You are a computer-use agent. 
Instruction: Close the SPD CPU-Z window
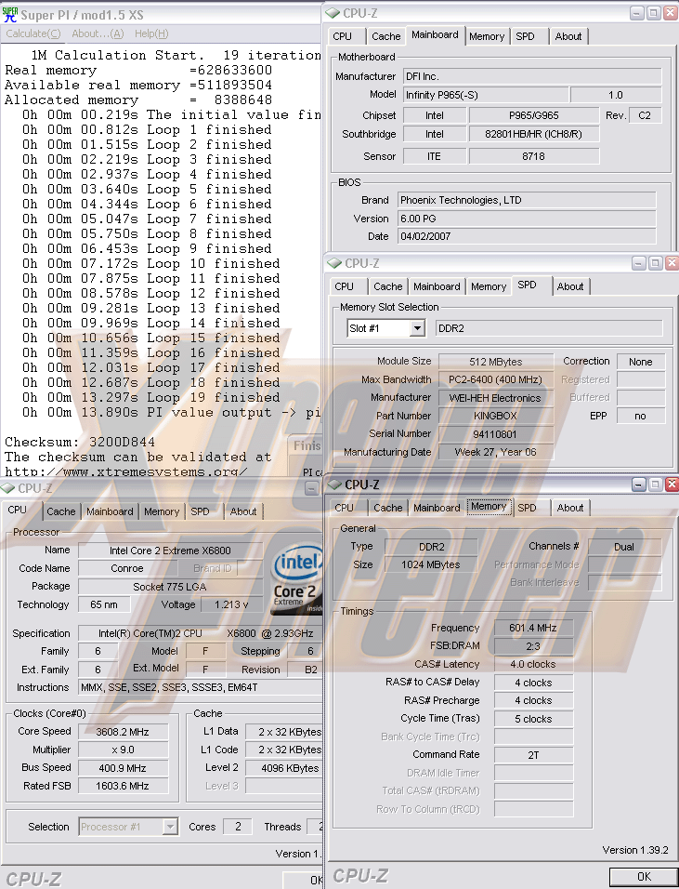pos(672,263)
